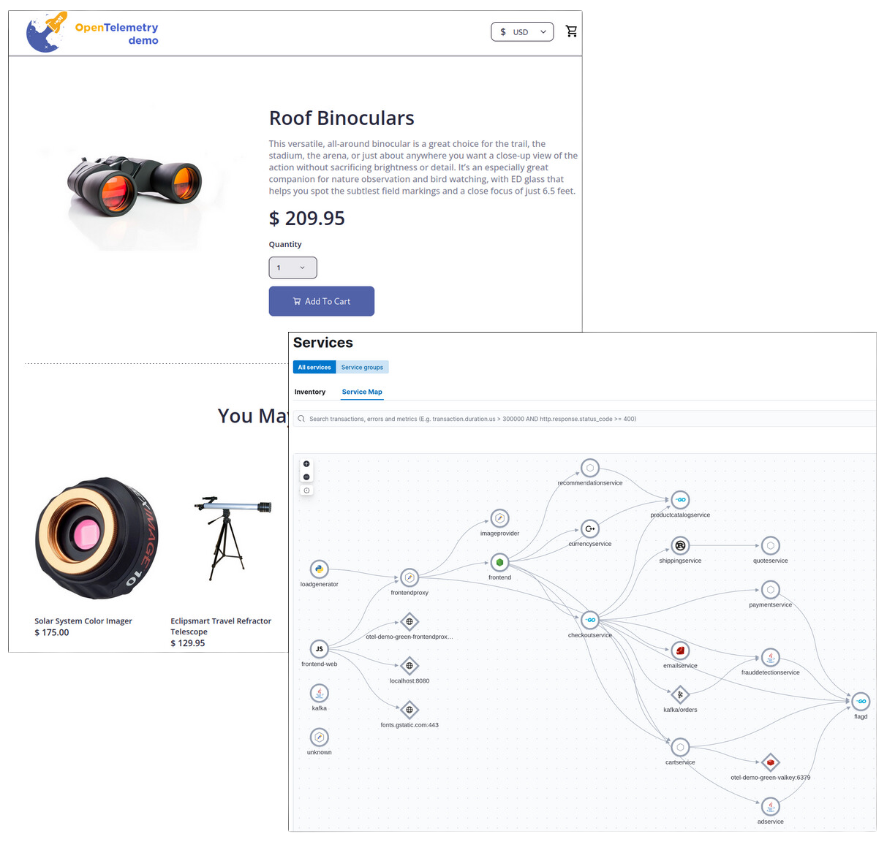Zoom out on the service map

[306, 477]
